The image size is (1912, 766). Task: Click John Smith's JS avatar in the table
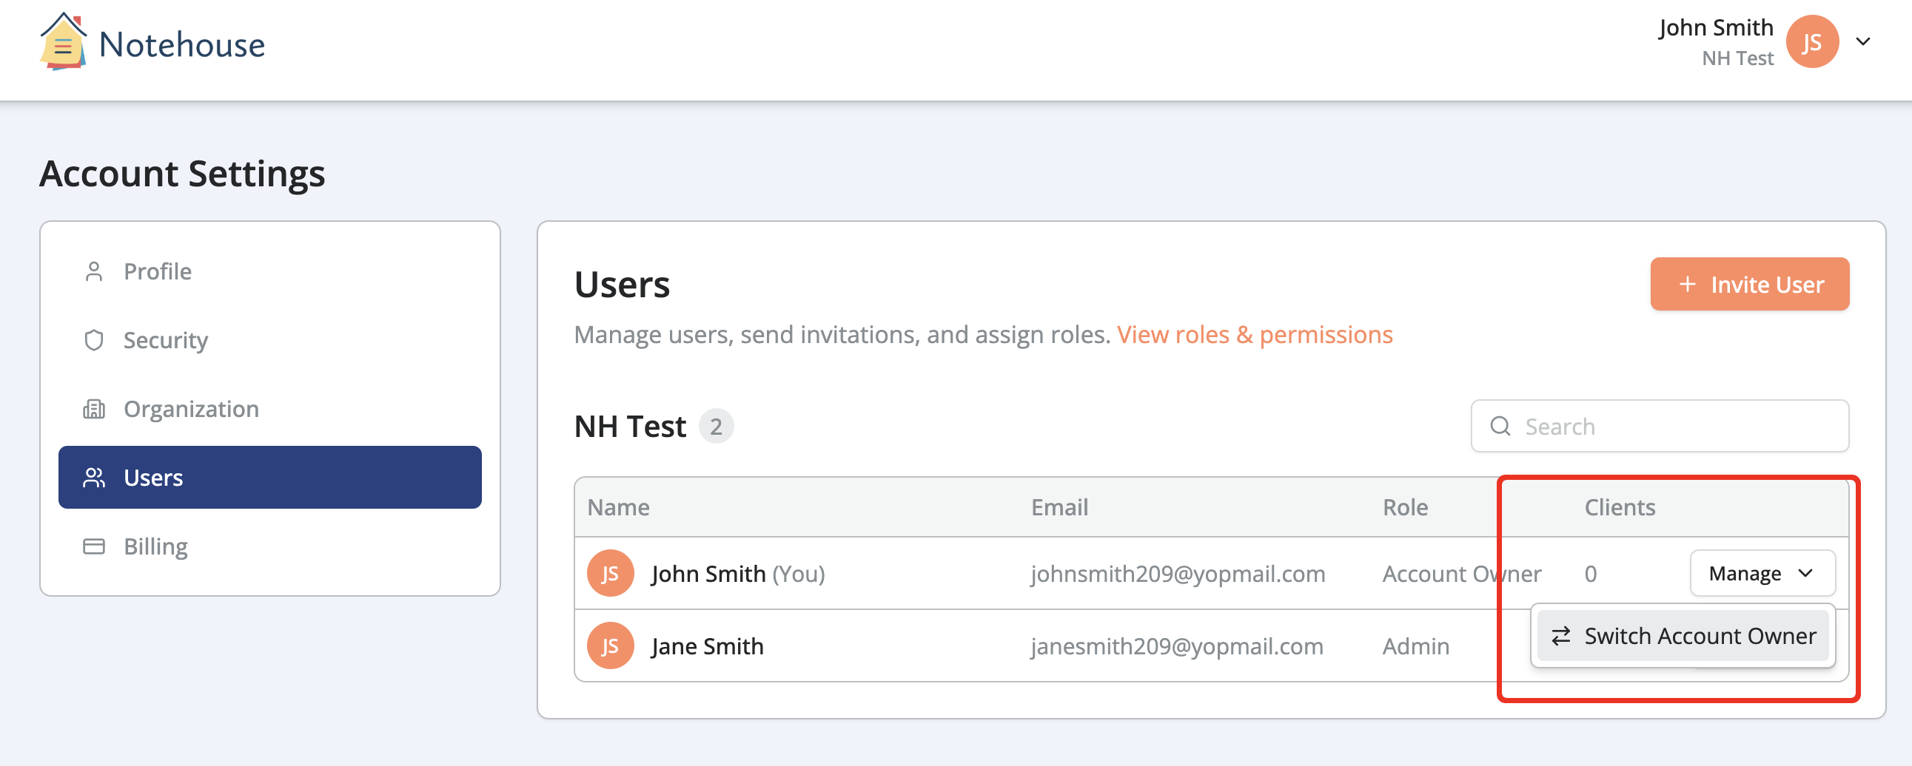pyautogui.click(x=610, y=572)
